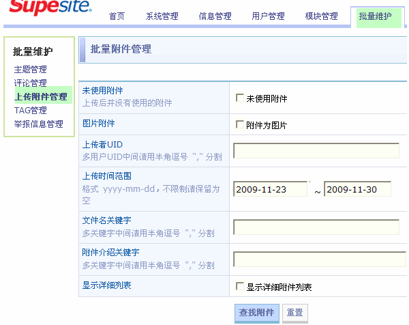
Task: Click start date field 2009-11-23
Action: point(270,189)
